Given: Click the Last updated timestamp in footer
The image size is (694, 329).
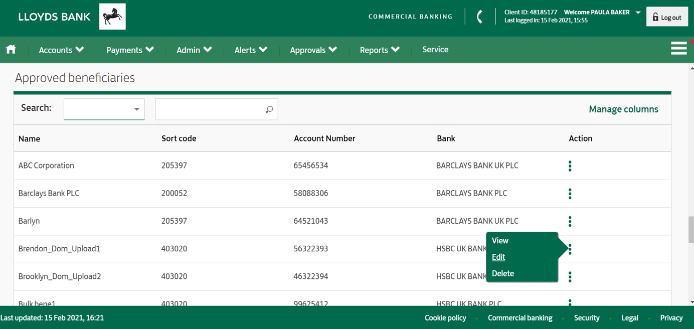Looking at the screenshot, I should [52, 318].
